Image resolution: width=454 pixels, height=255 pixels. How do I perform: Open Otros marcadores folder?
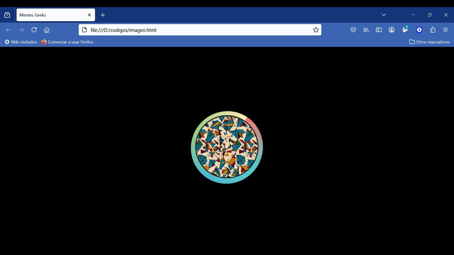(x=429, y=42)
